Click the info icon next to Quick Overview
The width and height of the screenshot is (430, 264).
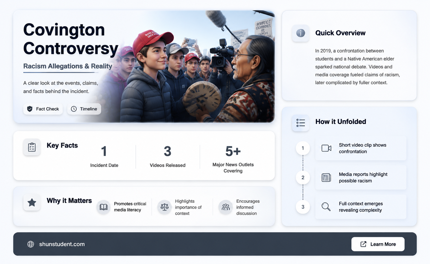pyautogui.click(x=301, y=33)
